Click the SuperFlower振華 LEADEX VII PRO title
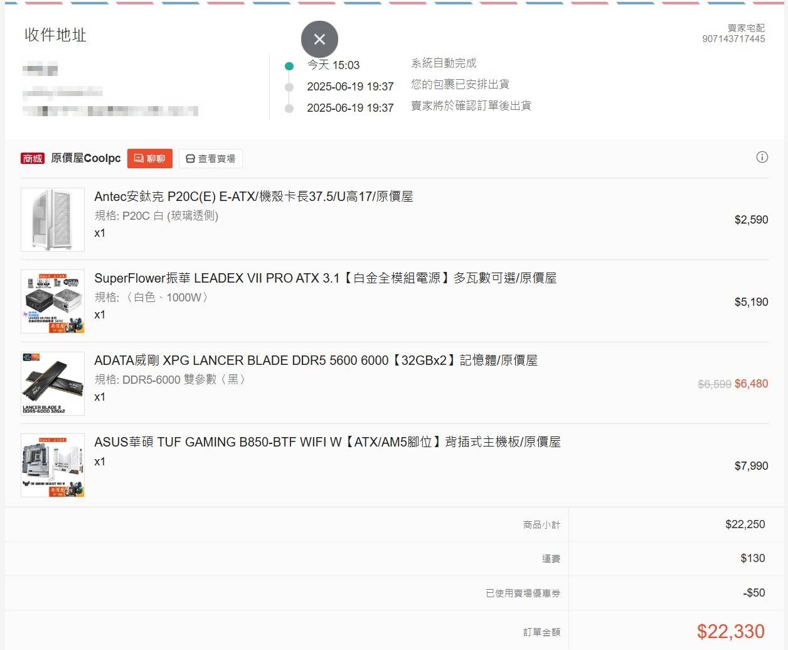This screenshot has width=788, height=650. click(x=325, y=278)
